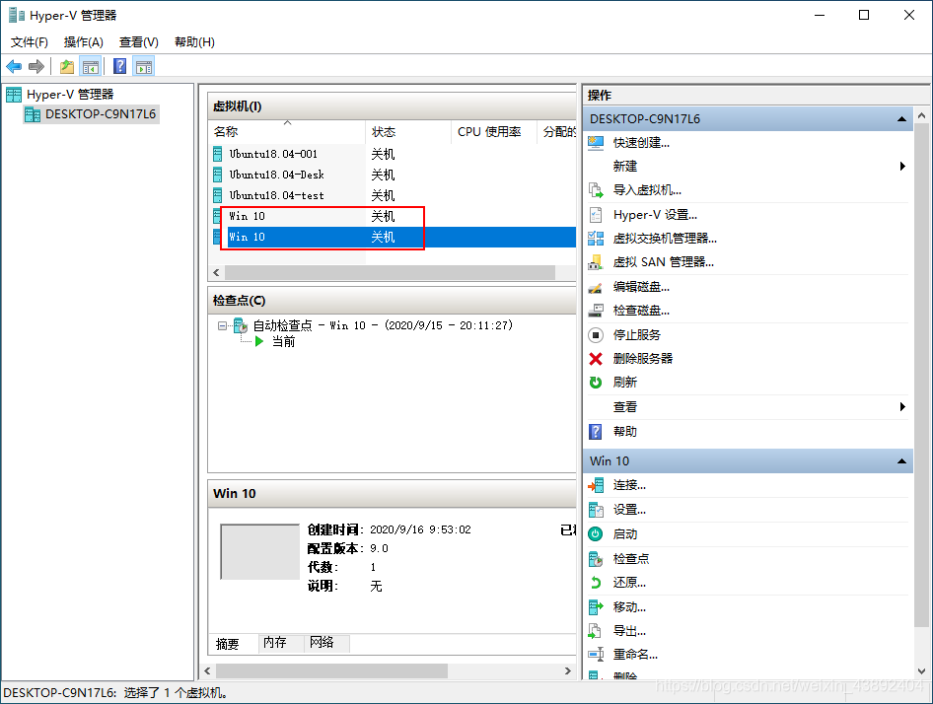Click the red X 删除服务器 icon
933x704 pixels.
click(596, 359)
